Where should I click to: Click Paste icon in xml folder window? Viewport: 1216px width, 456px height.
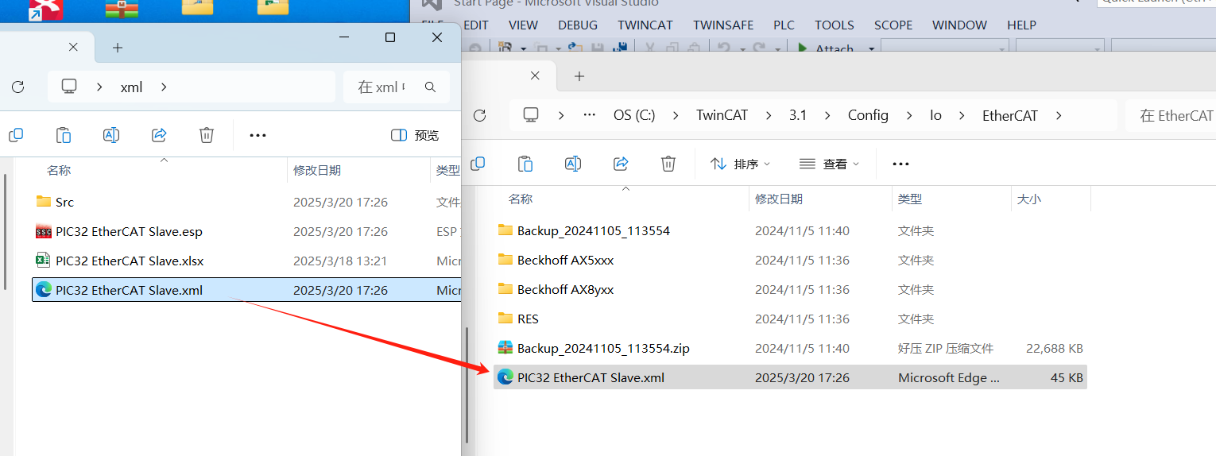click(x=64, y=135)
